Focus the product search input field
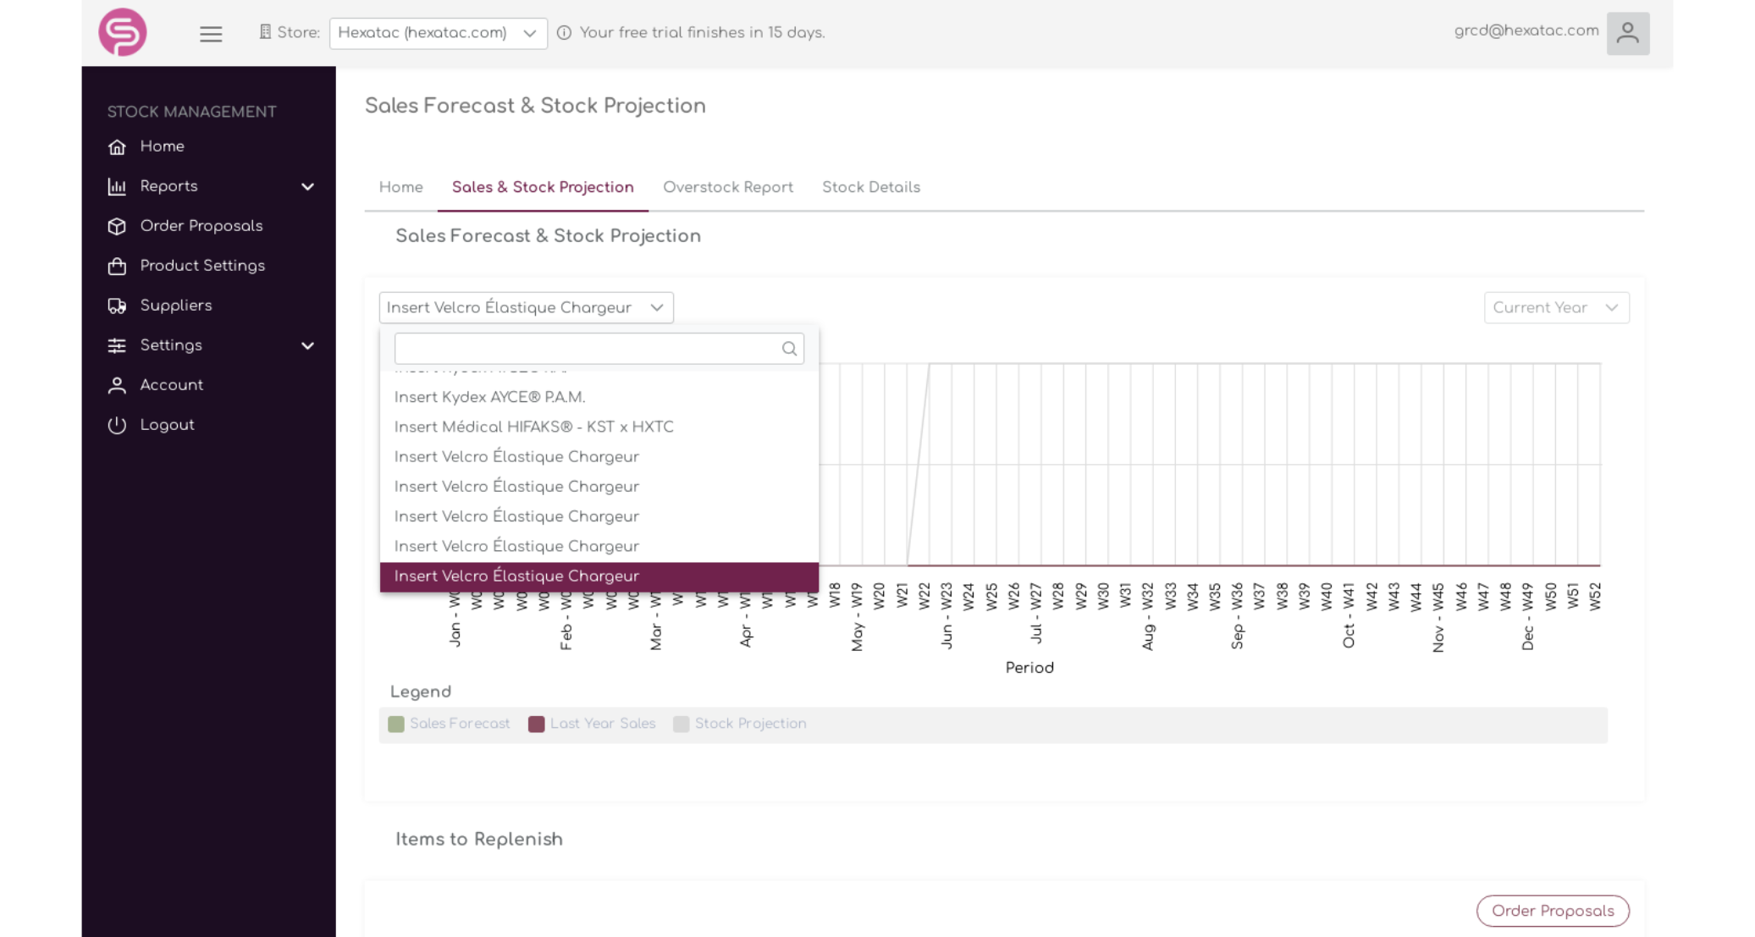Viewport: 1755px width, 937px height. pyautogui.click(x=599, y=349)
